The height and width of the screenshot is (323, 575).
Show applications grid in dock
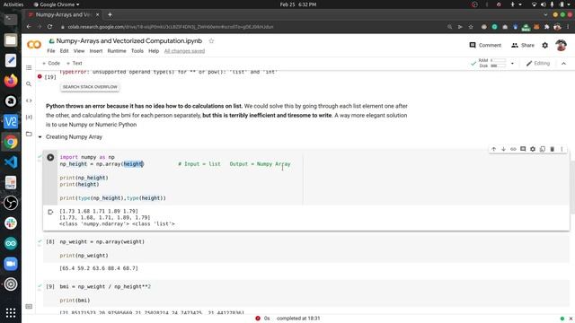click(x=11, y=313)
